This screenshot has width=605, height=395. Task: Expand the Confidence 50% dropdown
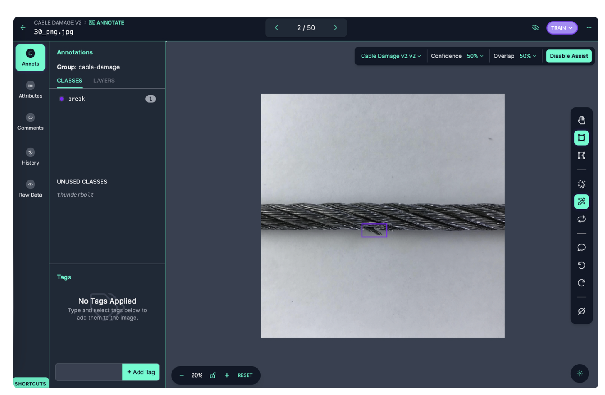[x=475, y=56]
